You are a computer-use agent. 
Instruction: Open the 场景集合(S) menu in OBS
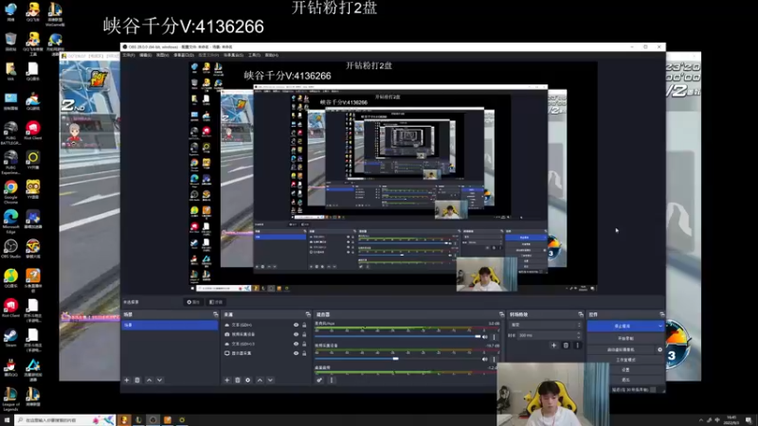233,55
